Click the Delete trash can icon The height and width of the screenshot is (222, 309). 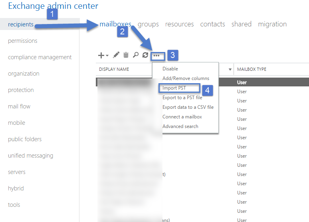[x=126, y=55]
